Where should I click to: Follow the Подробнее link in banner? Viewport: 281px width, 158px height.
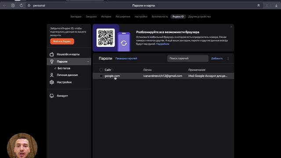[163, 44]
